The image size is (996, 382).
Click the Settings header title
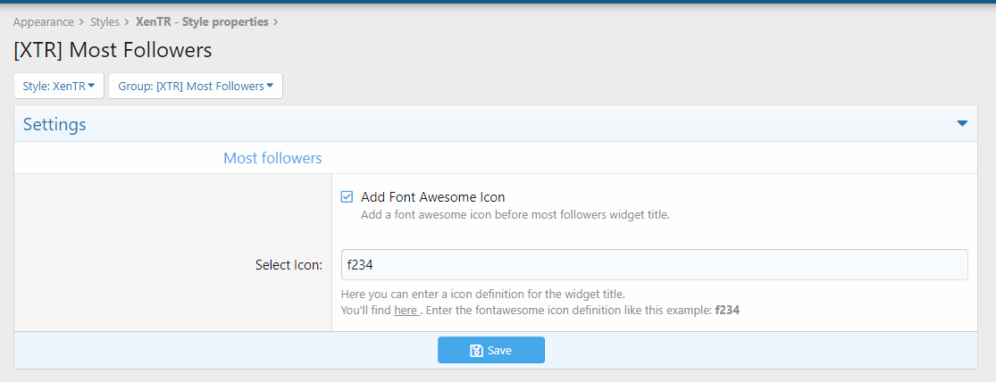coord(54,124)
